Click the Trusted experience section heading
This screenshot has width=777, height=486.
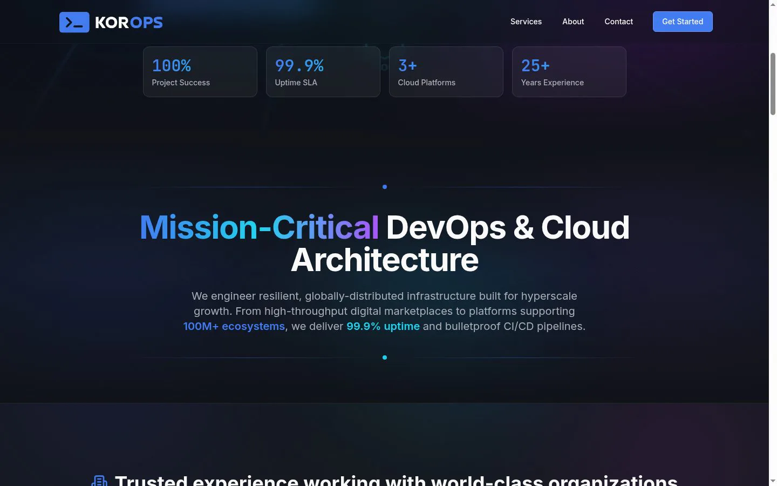point(396,480)
